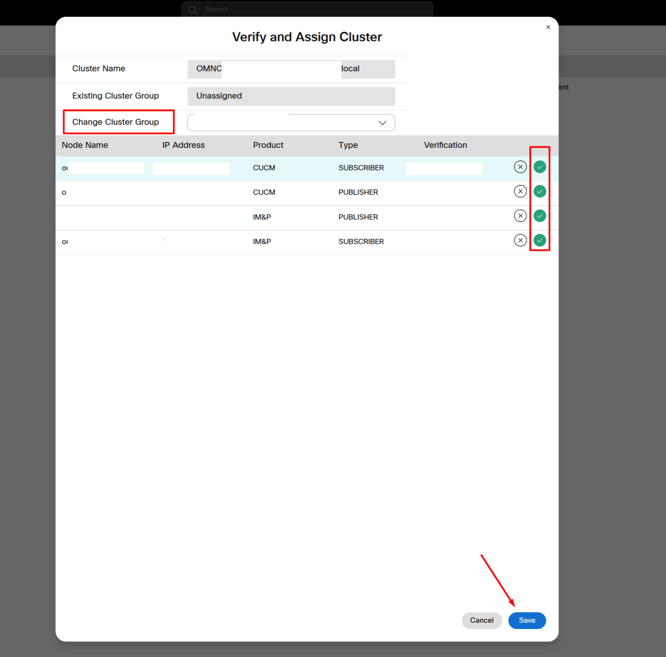This screenshot has height=657, width=666.
Task: Click green verify check for IM&P PUBLISHER
Action: (540, 216)
